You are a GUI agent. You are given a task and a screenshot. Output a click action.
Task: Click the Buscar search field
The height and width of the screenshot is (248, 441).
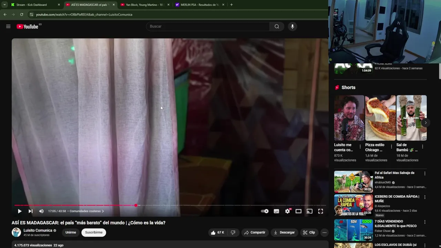[208, 27]
